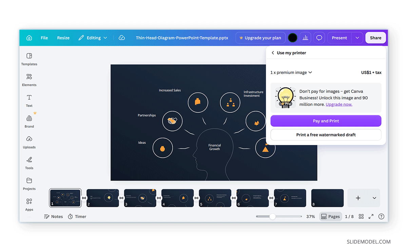Viewport: 407px width, 252px height.
Task: Click the 37% zoom percentage
Action: [x=310, y=216]
